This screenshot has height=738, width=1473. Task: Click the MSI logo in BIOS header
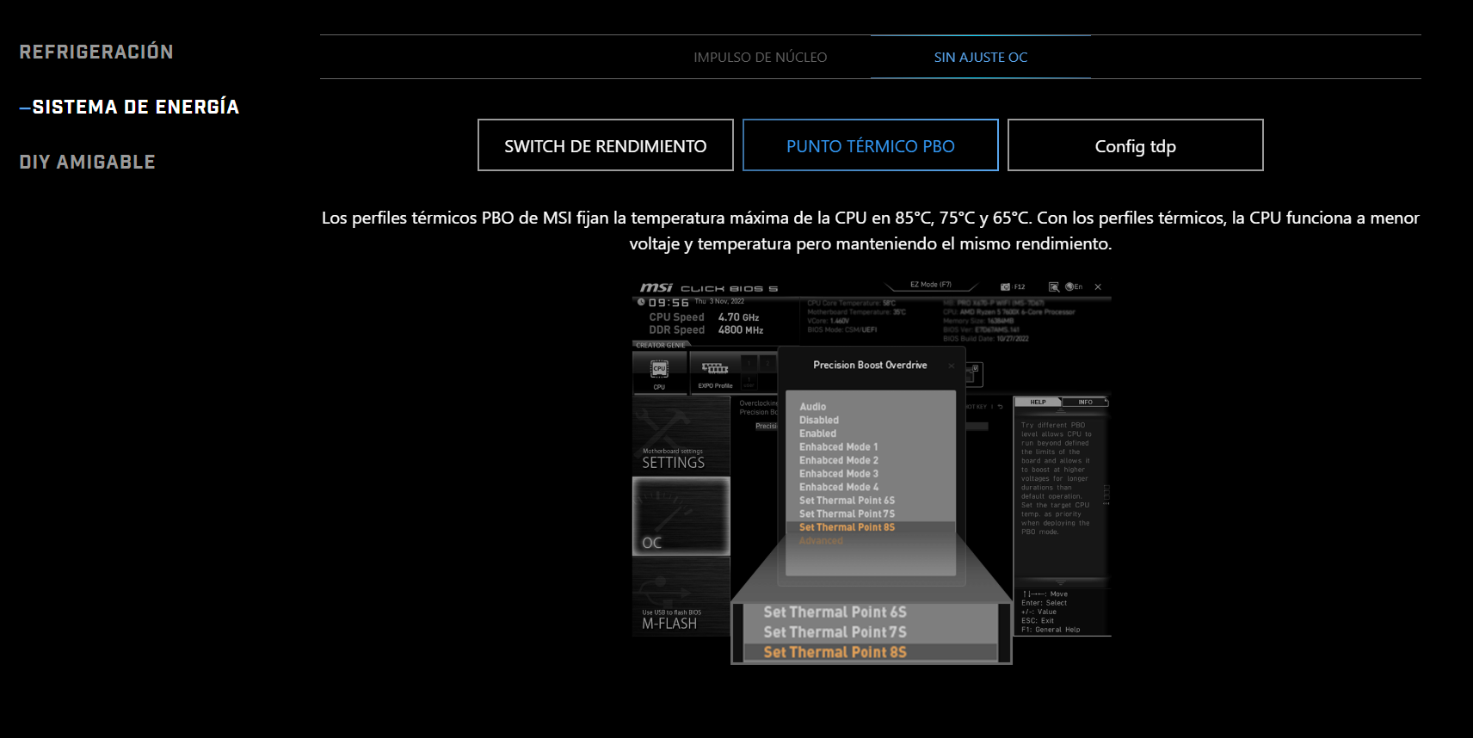(x=656, y=288)
